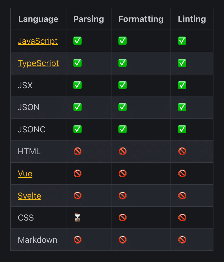Follow the Vue language link
The image size is (224, 262).
pos(25,174)
